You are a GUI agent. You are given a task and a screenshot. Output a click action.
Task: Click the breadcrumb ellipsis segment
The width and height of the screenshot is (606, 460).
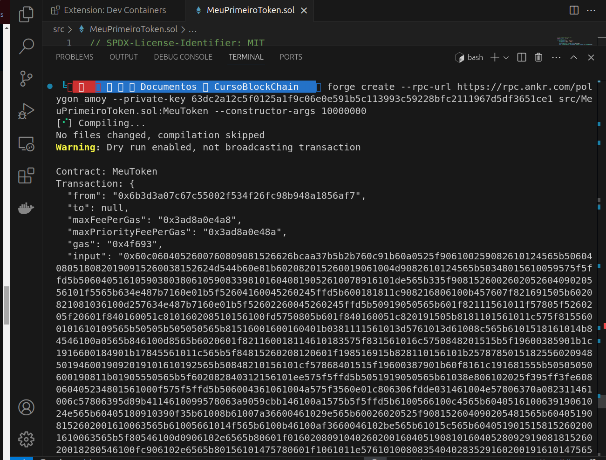coord(192,29)
